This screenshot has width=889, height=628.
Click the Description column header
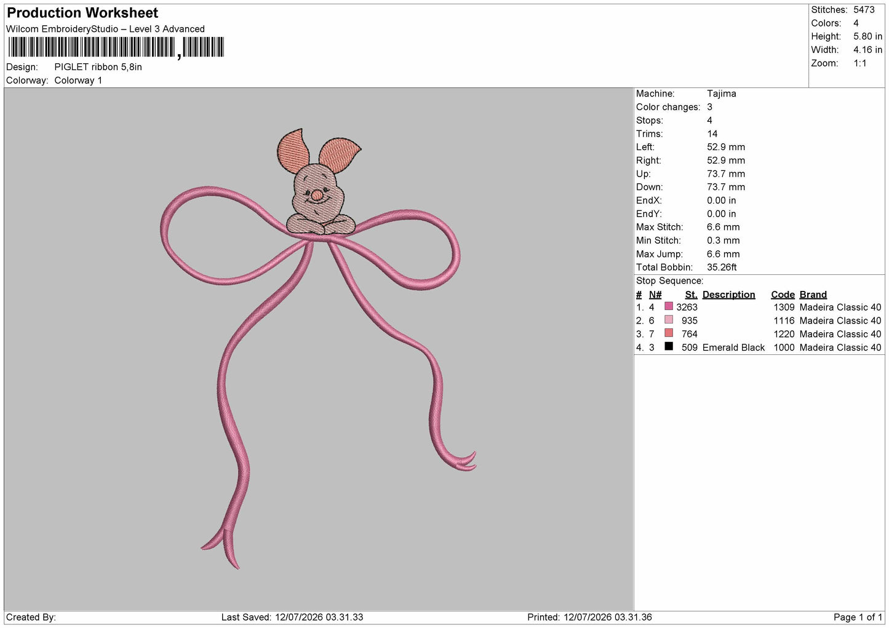click(728, 295)
